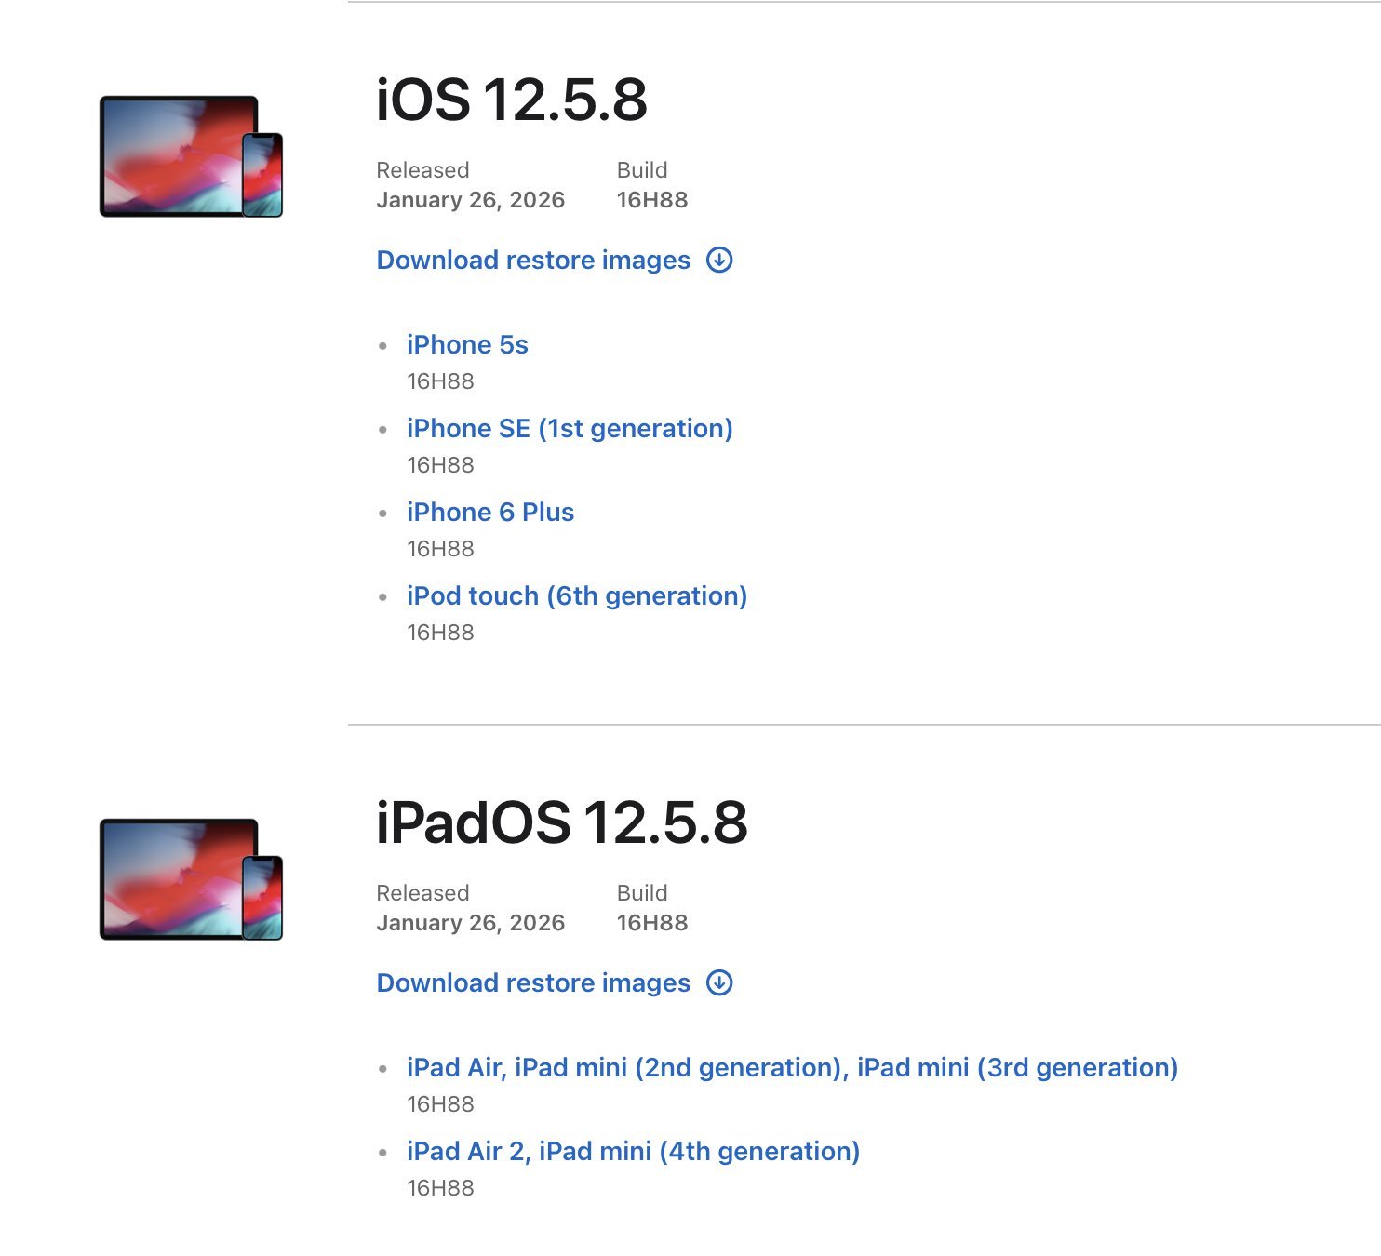Click the iPadOS 12.5.8 heading

pos(561,822)
